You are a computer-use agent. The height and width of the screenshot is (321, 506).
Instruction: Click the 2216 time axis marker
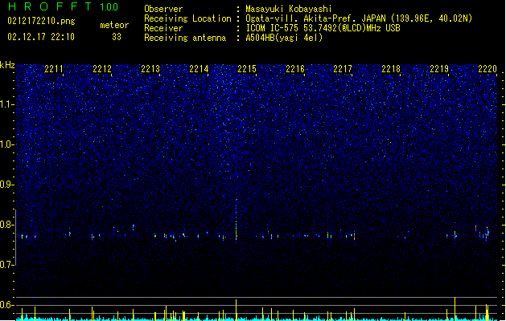[295, 69]
